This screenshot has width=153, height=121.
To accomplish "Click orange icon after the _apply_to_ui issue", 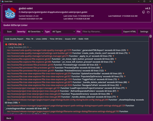I will (x=114, y=56).
